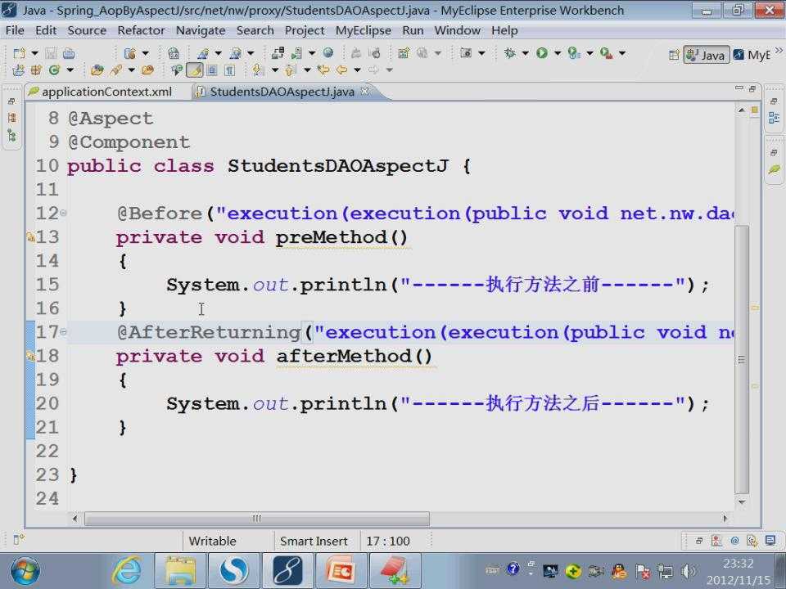The height and width of the screenshot is (589, 786).
Task: Click the Print toolbar icon
Action: pos(69,53)
